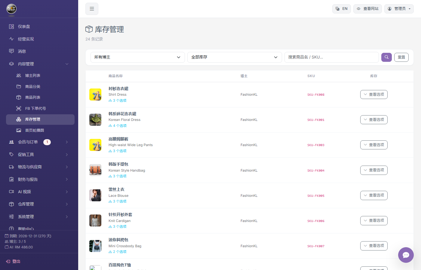421x270 pixels.
Task: Open the 所有博主 filter dropdown
Action: point(138,57)
